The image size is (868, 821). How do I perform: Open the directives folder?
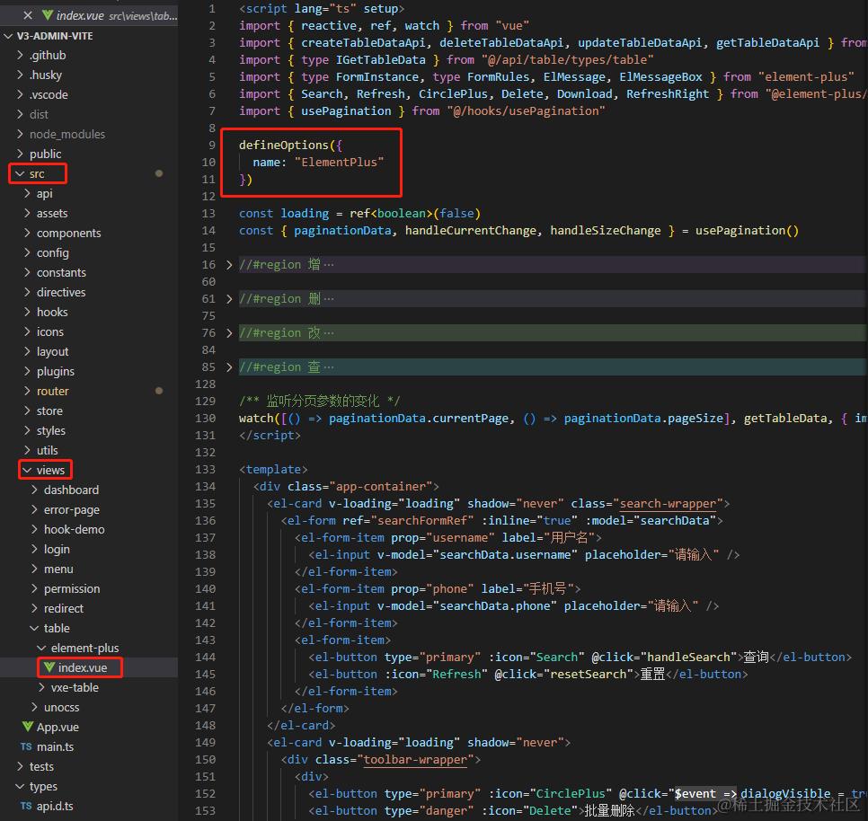click(61, 293)
